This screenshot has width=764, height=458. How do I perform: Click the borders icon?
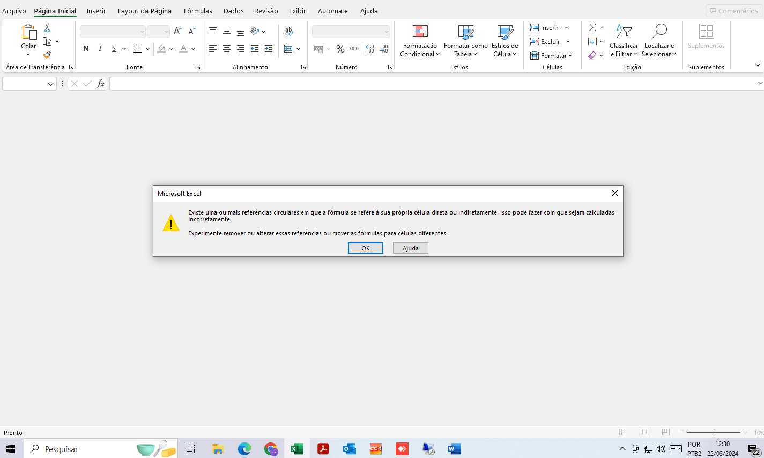pyautogui.click(x=138, y=49)
